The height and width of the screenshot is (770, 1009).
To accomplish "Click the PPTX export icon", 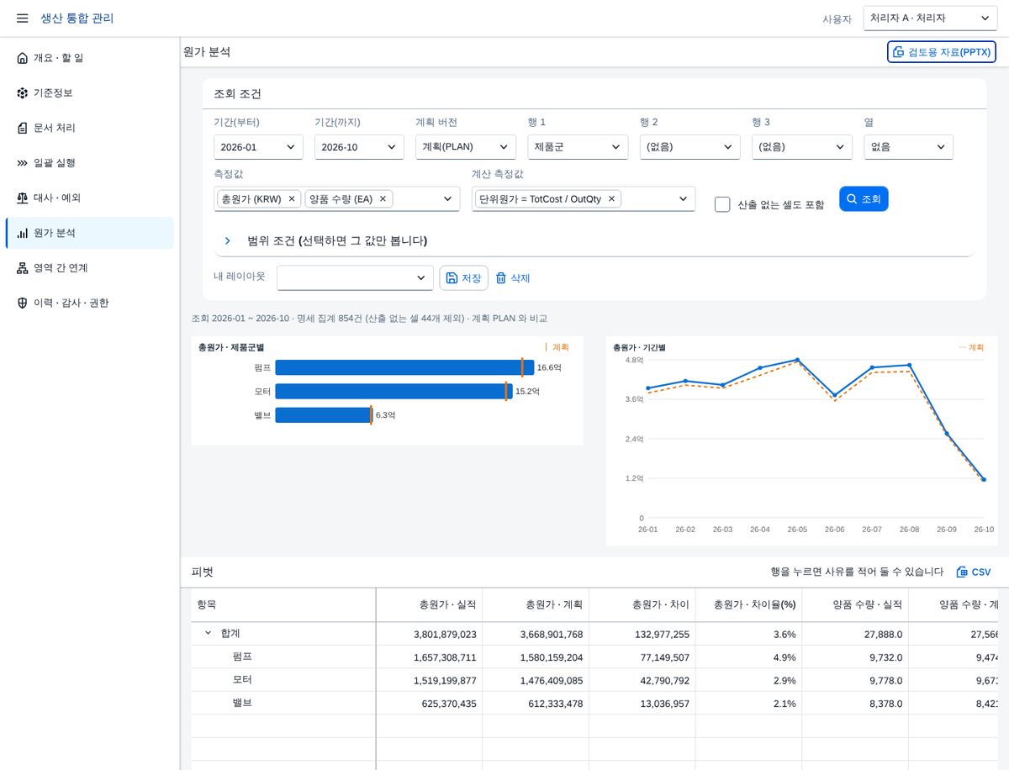I will [900, 52].
